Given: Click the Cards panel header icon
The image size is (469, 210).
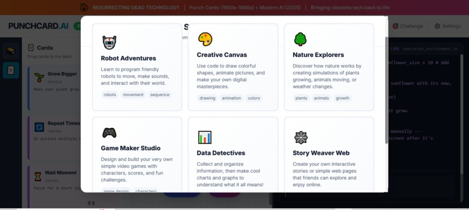Looking at the screenshot, I should (x=30, y=48).
